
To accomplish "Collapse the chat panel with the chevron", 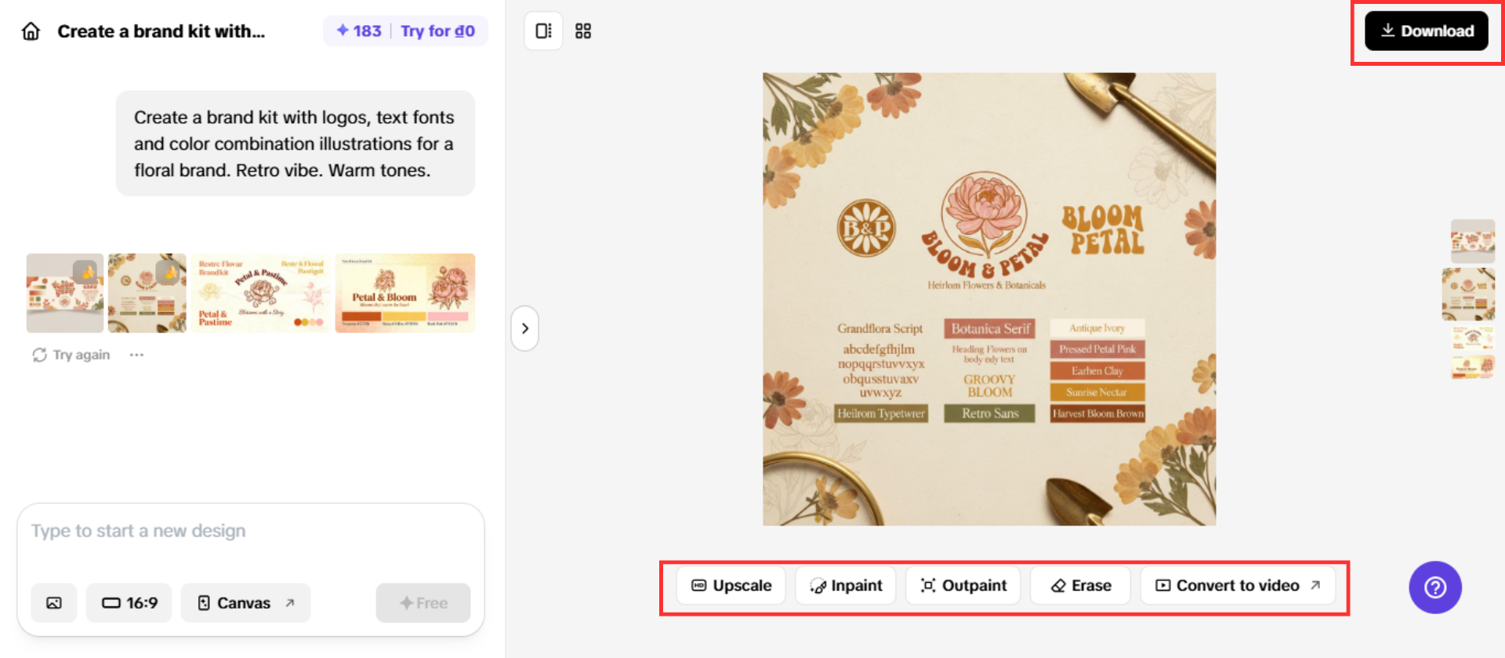I will coord(525,328).
